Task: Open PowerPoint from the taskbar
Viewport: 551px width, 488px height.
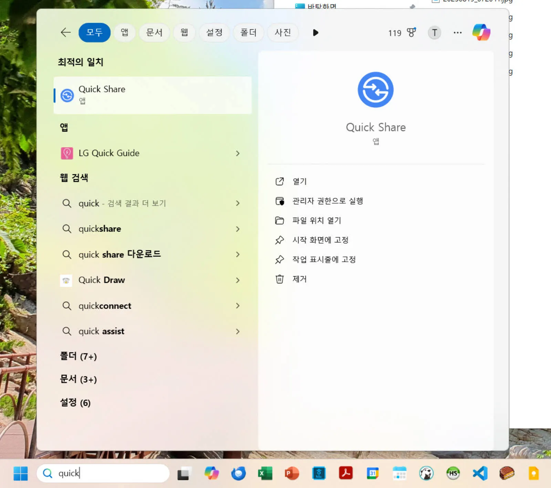Action: pos(292,473)
